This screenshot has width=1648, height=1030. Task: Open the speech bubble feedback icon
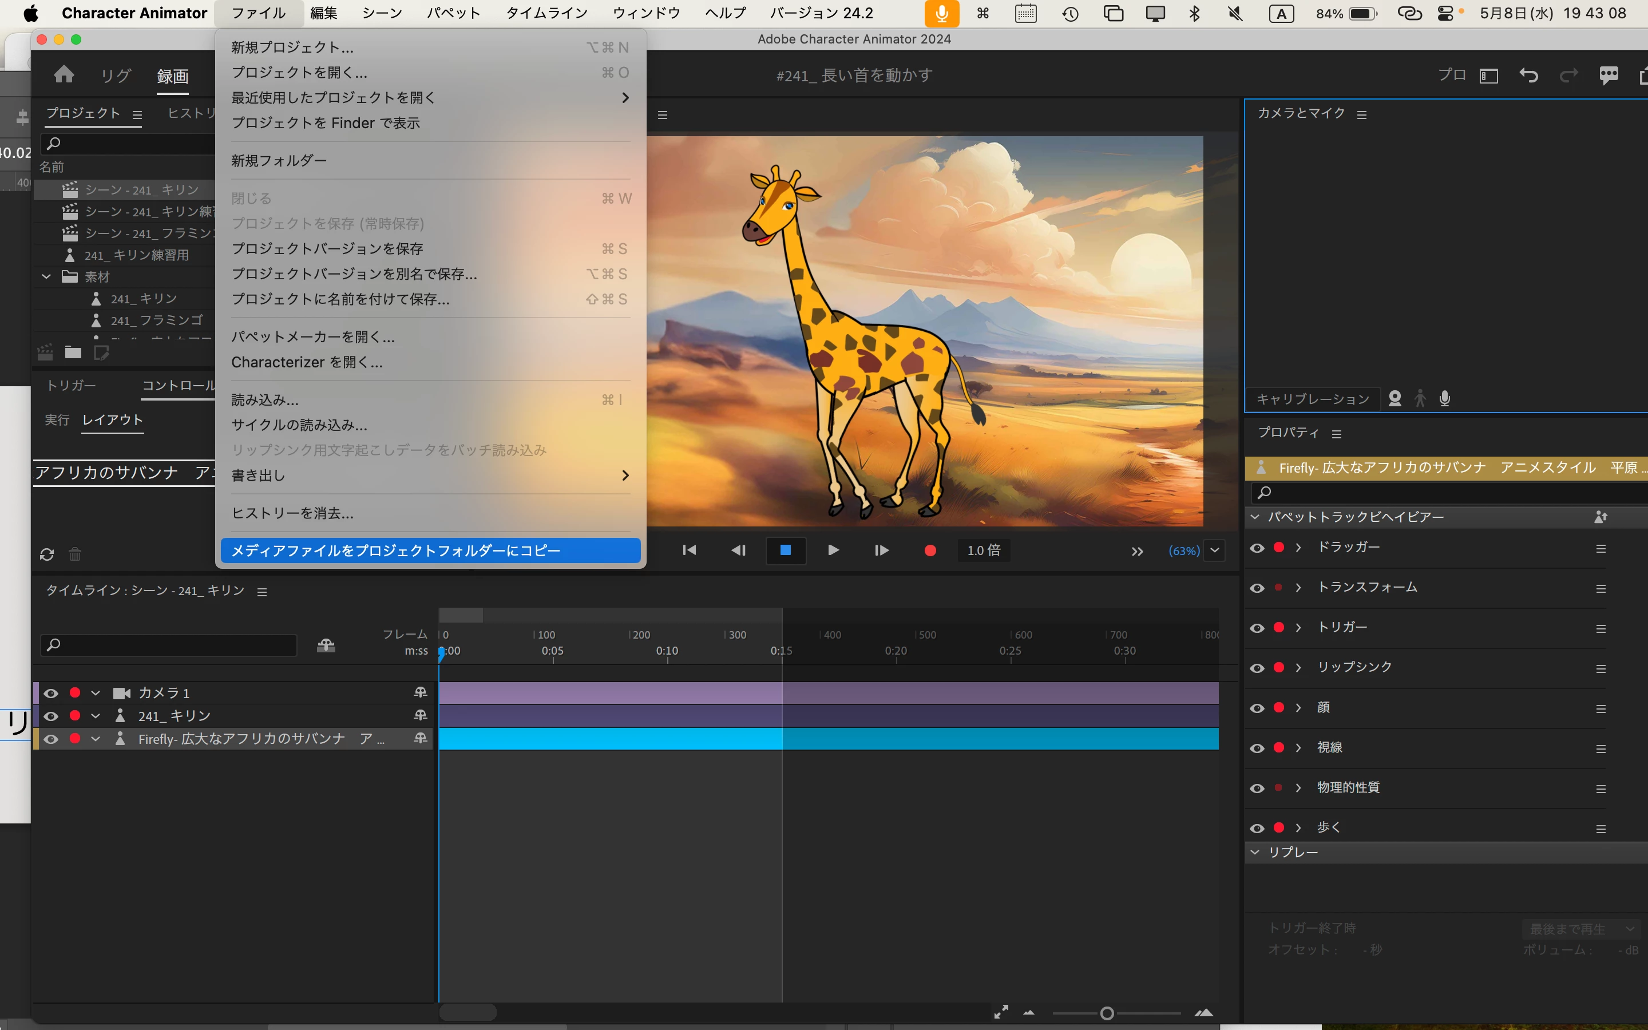pyautogui.click(x=1609, y=75)
